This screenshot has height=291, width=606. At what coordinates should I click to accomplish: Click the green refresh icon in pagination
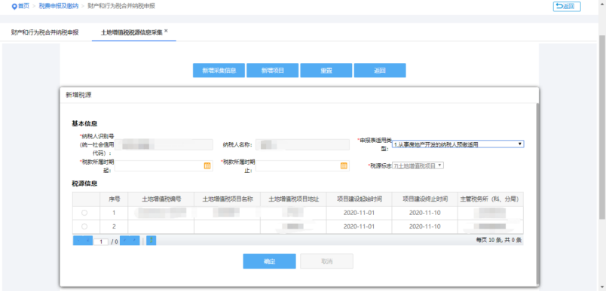coord(151,241)
